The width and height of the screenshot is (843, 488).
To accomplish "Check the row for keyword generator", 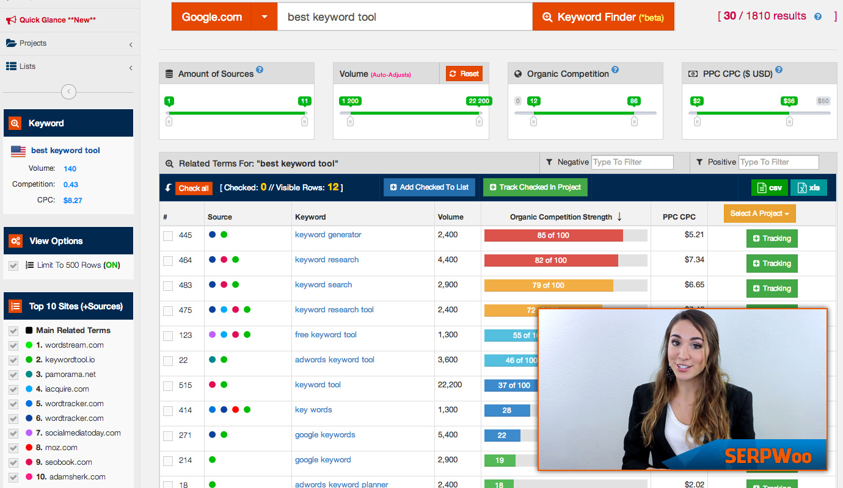I will coord(168,236).
